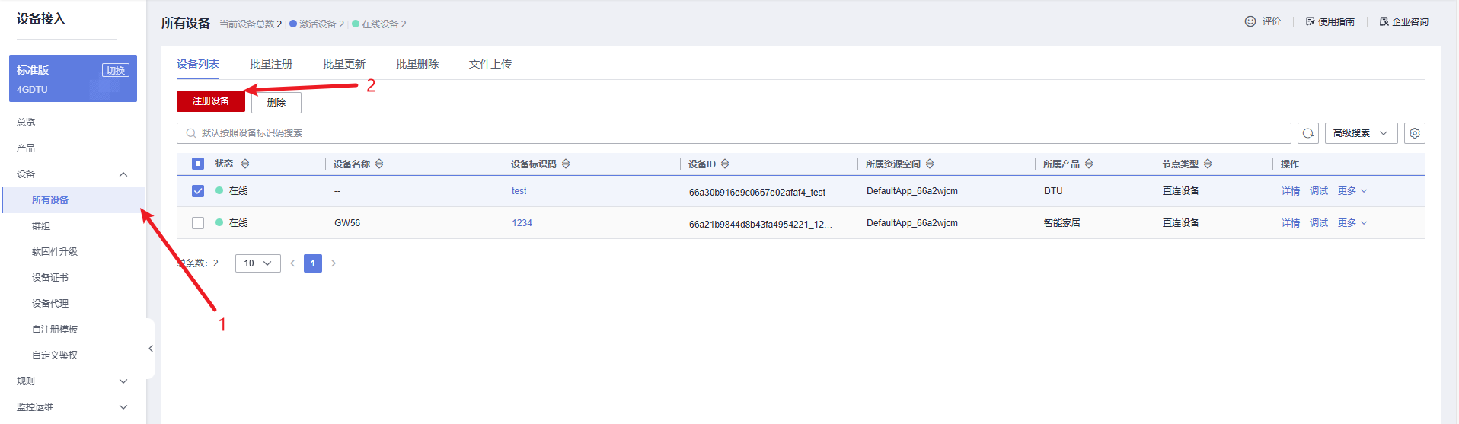Click the device identifier search field
This screenshot has height=424, width=1459.
tap(731, 133)
